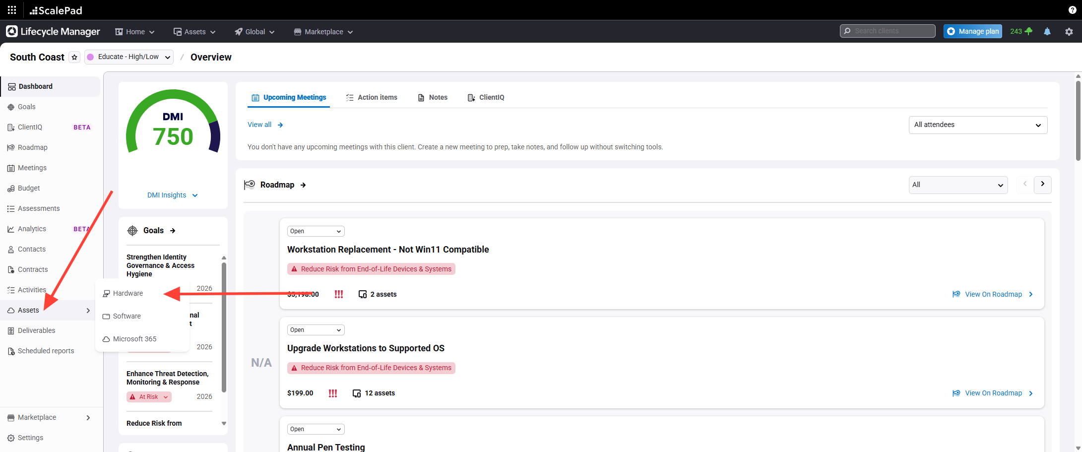Click the Manage plan button
This screenshot has height=452, width=1082.
click(x=972, y=31)
